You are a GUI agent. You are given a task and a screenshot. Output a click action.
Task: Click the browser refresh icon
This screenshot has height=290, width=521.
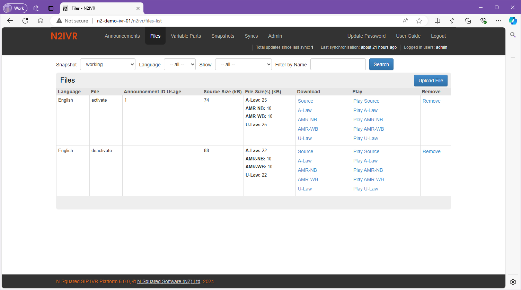pos(25,21)
